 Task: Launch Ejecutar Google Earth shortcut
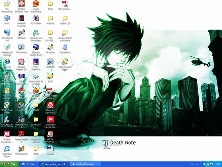(36, 50)
